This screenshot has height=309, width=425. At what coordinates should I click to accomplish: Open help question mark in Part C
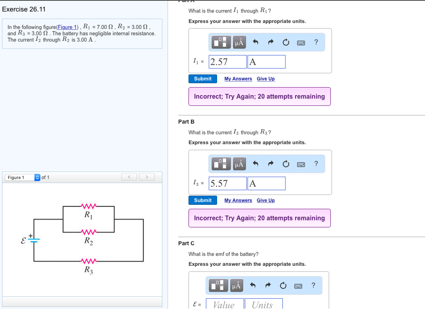pos(313,285)
